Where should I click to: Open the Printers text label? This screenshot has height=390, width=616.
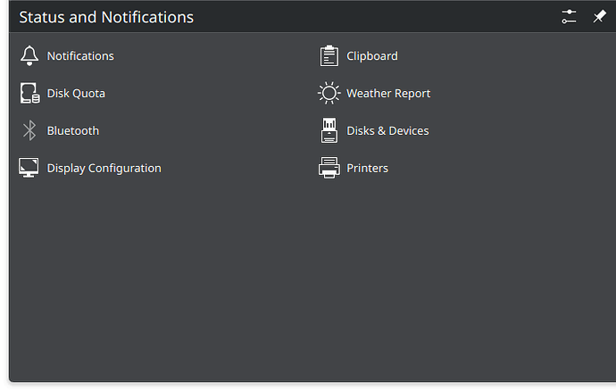(367, 168)
